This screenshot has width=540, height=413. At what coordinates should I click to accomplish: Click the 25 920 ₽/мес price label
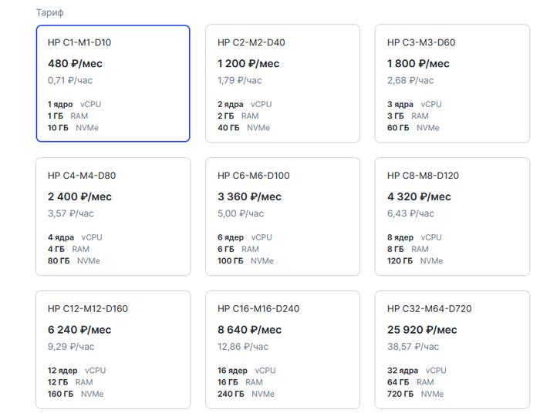422,330
